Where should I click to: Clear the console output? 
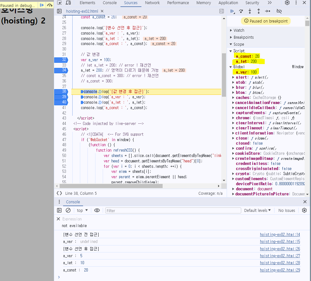tap(68, 210)
